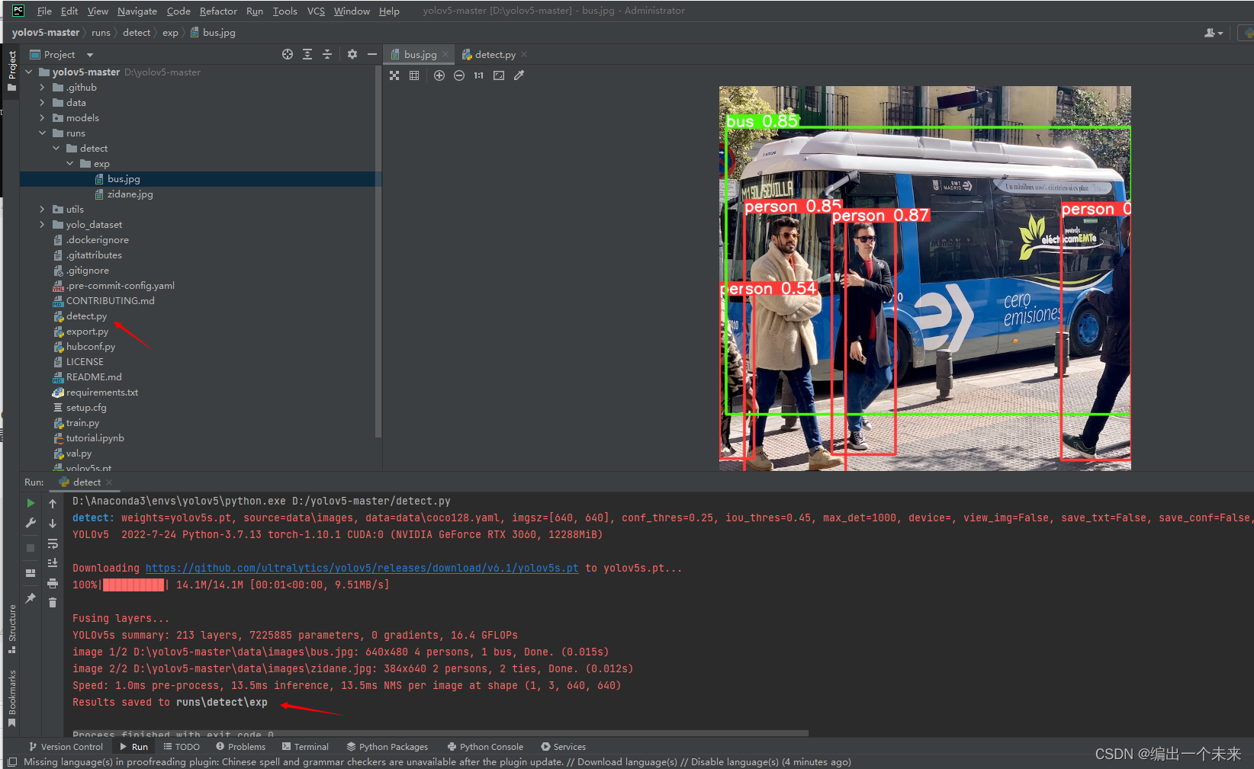Open the Python Console tool window

coord(485,747)
